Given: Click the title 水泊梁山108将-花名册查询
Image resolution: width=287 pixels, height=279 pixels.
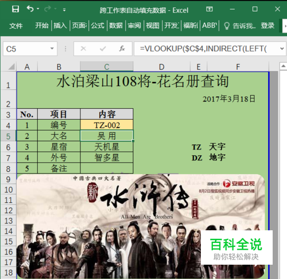Looking at the screenshot, I should coord(142,81).
